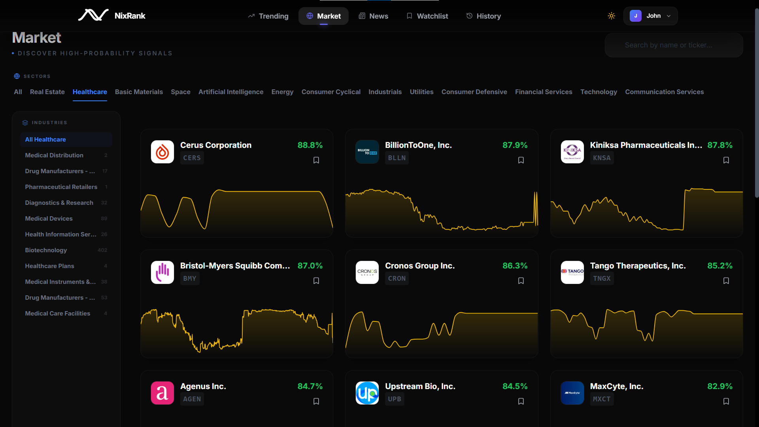View the History tab
This screenshot has height=427, width=759.
click(x=483, y=16)
